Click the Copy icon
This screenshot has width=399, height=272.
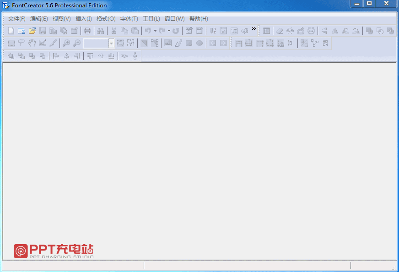point(124,31)
